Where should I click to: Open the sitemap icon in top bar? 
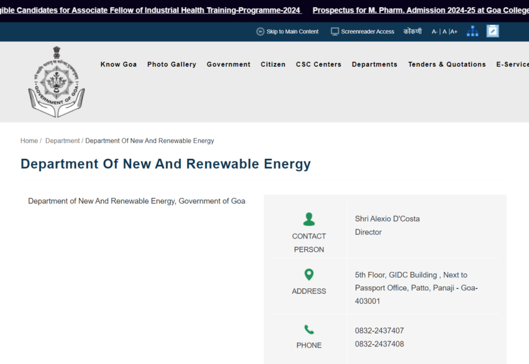point(472,31)
